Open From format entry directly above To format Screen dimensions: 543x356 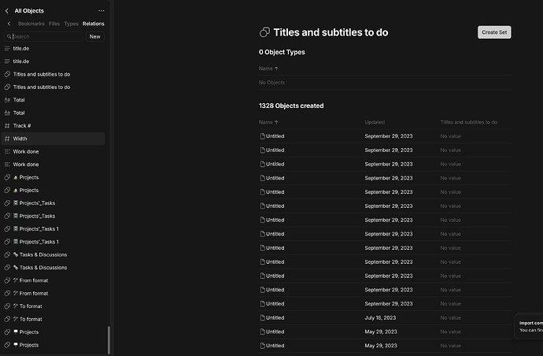[x=53, y=293]
